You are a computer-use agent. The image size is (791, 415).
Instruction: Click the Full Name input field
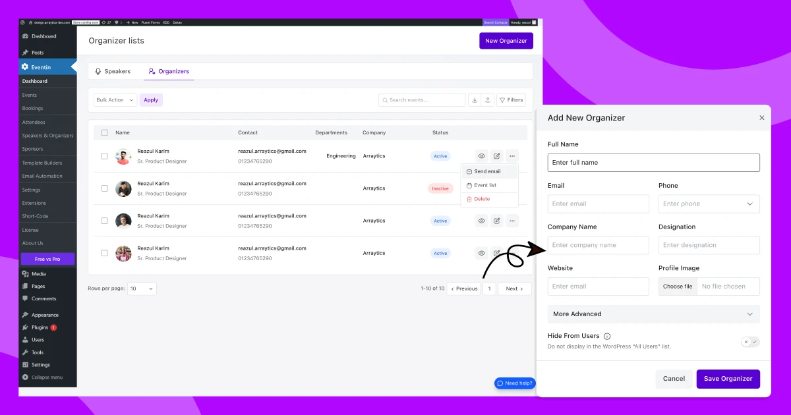653,163
